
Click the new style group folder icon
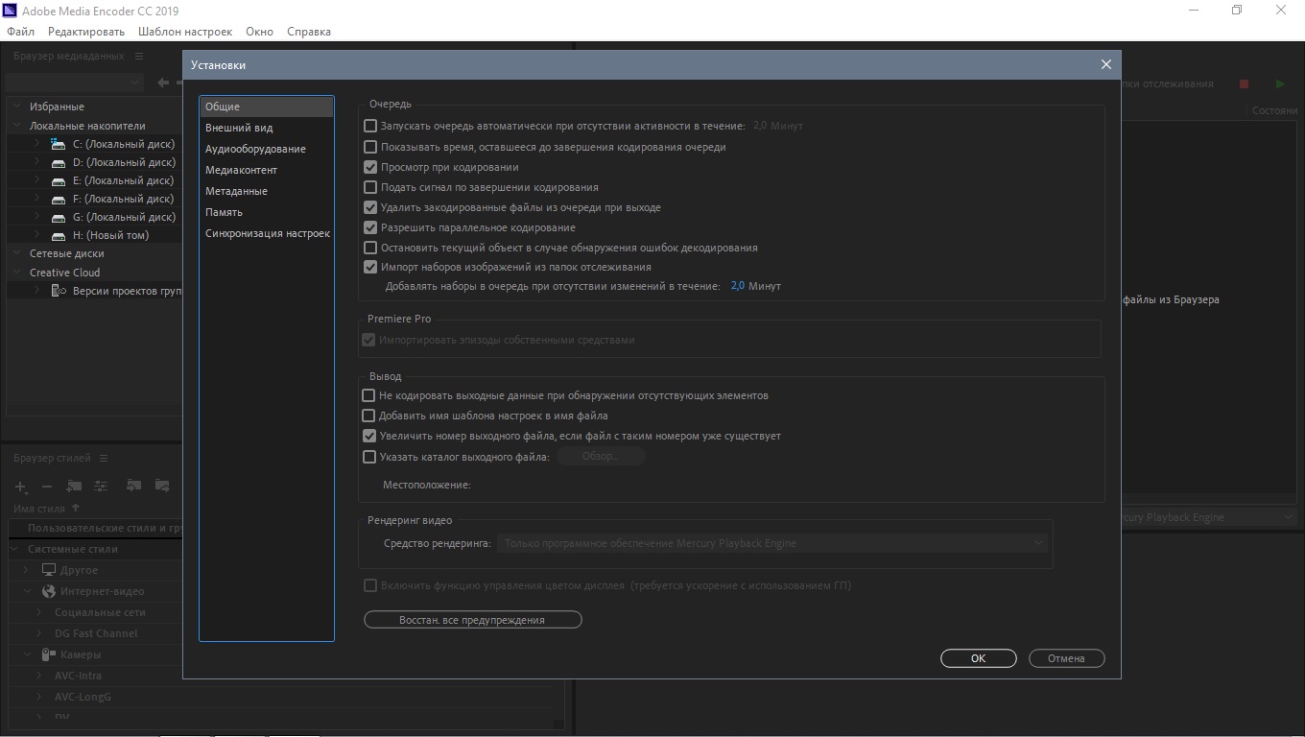74,487
